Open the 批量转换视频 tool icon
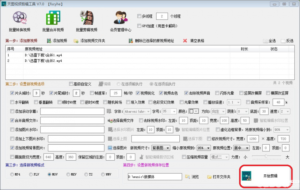This screenshot has width=300, height=190. (x=19, y=18)
